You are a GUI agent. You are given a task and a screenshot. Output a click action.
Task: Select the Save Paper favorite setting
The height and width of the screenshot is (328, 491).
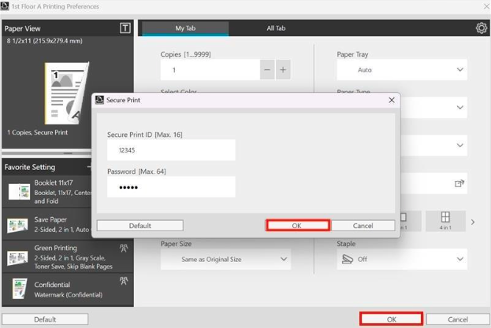tap(47, 225)
